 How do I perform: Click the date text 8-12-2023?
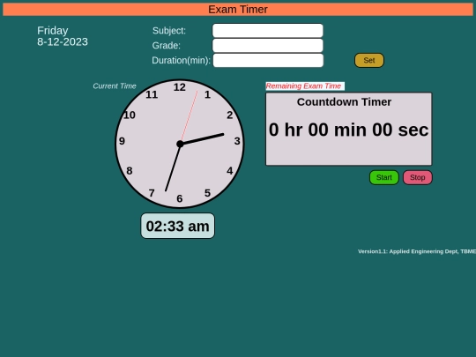(63, 41)
